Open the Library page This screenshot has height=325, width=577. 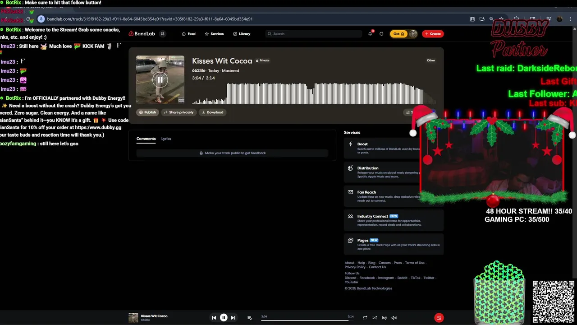point(242,34)
